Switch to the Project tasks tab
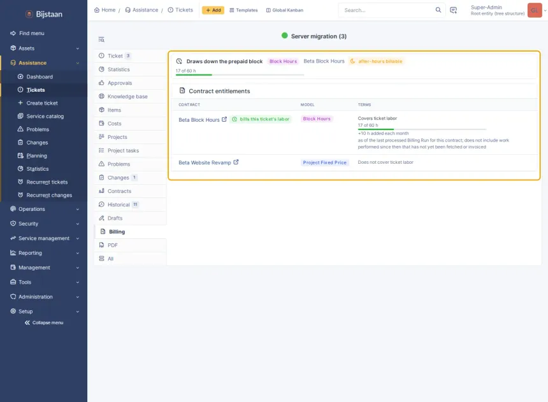The width and height of the screenshot is (548, 402). click(x=130, y=150)
